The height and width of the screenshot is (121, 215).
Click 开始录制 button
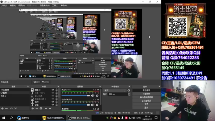click(146, 94)
